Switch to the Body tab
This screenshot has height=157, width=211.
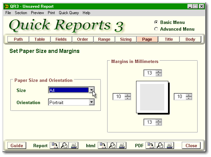tap(190, 39)
